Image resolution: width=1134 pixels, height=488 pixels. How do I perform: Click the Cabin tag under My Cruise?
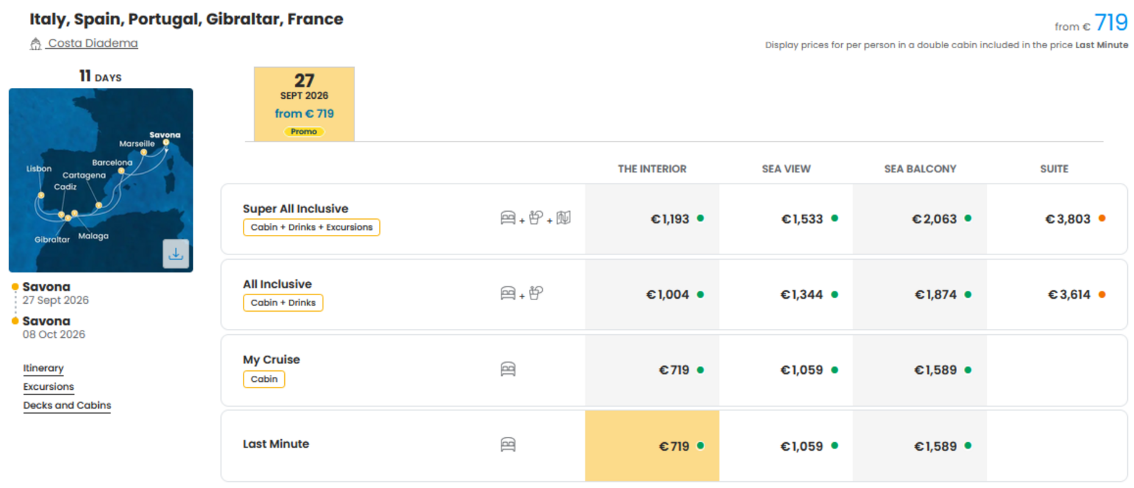[264, 379]
